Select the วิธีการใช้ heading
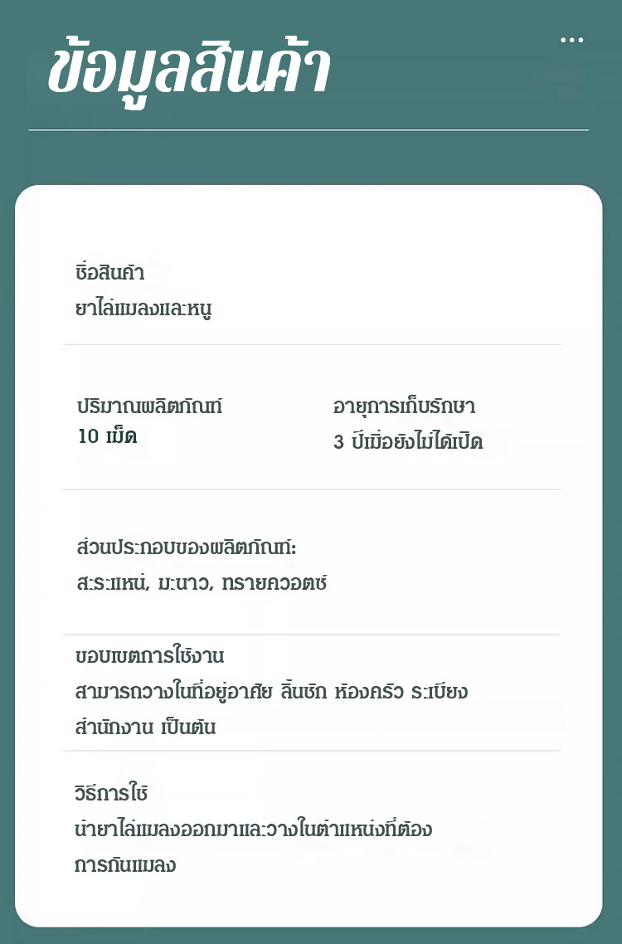The width and height of the screenshot is (622, 944). point(111,793)
